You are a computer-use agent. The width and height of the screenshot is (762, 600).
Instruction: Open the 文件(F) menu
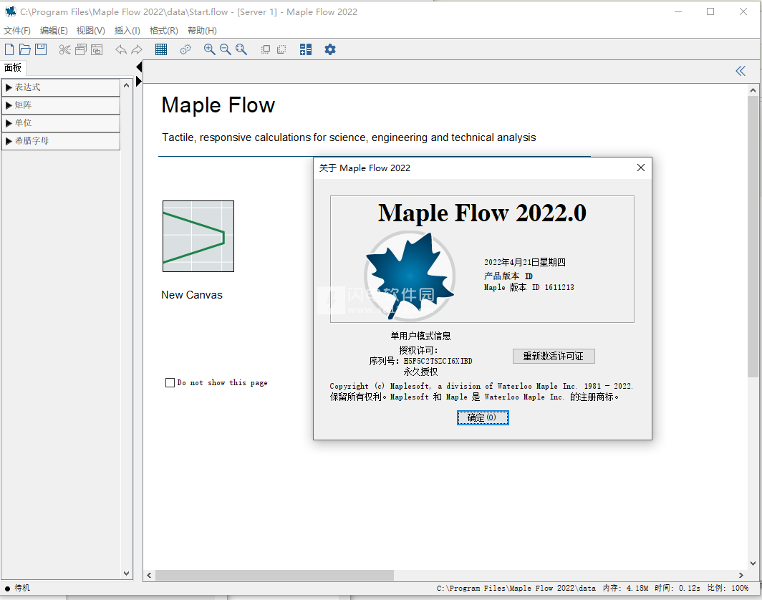[17, 31]
